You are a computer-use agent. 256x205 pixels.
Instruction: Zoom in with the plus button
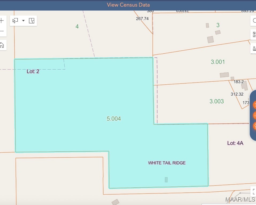pyautogui.click(x=2, y=21)
